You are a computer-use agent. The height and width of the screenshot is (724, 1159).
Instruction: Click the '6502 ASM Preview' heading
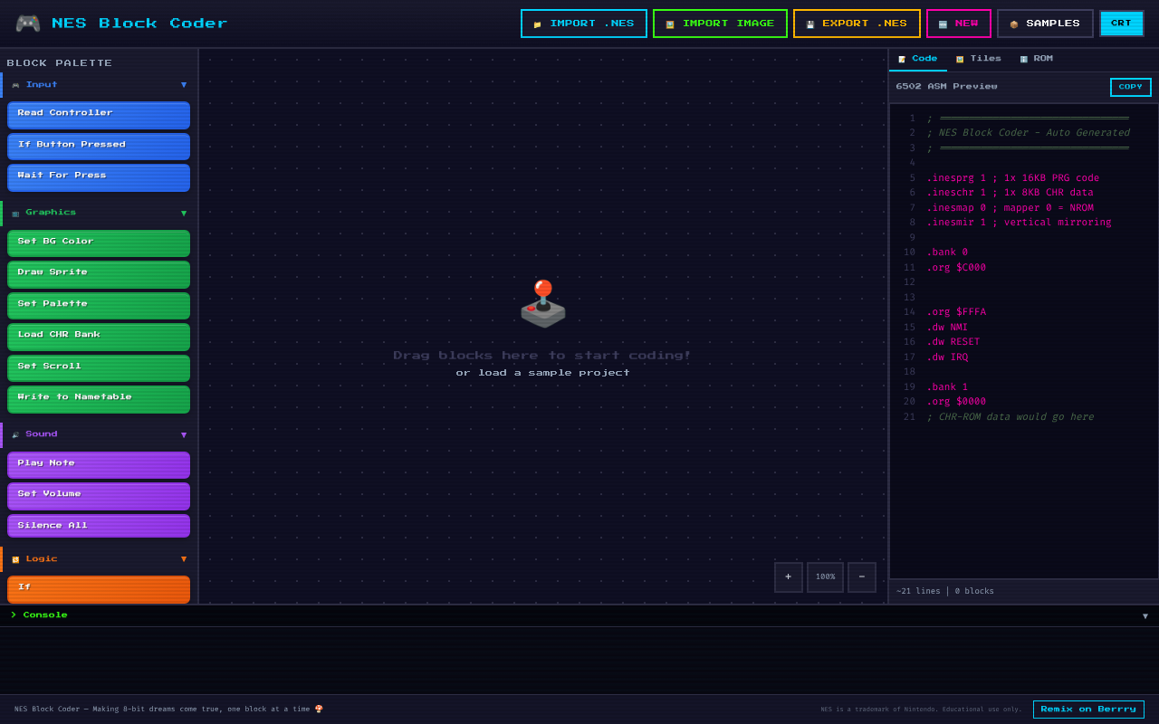point(946,87)
